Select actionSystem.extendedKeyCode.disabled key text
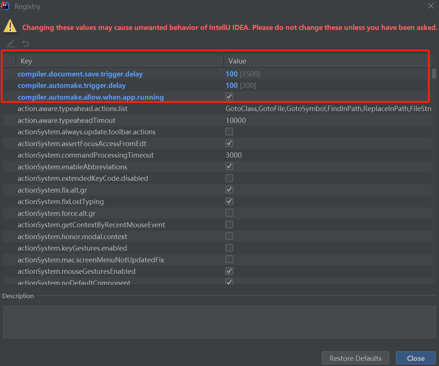The height and width of the screenshot is (366, 439). tap(83, 179)
